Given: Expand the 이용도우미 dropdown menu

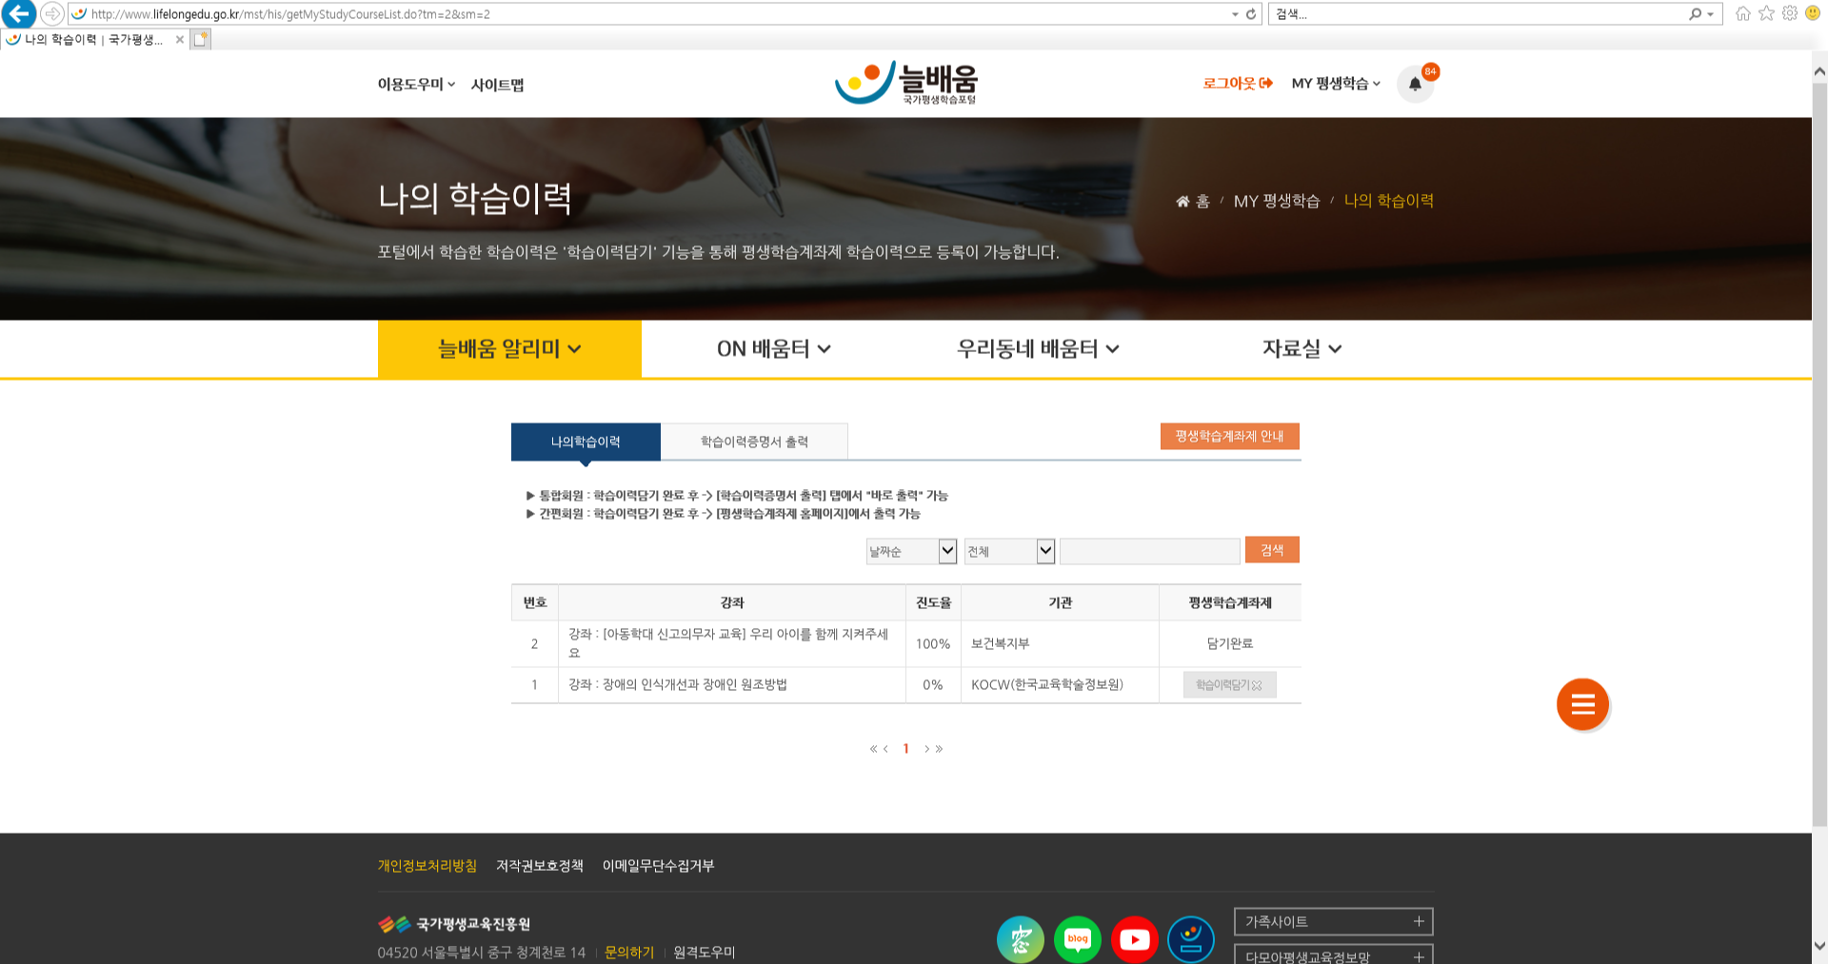Looking at the screenshot, I should (416, 84).
